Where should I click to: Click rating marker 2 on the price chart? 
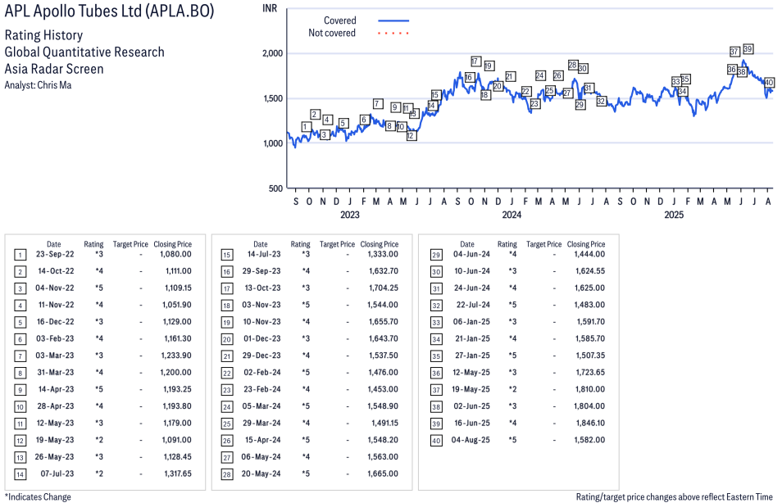[x=315, y=114]
